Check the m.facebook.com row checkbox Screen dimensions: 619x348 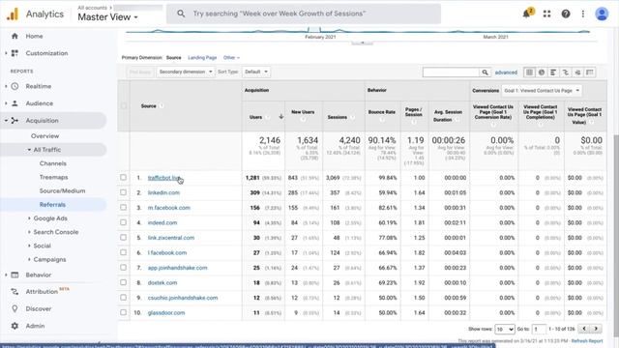[x=124, y=208]
